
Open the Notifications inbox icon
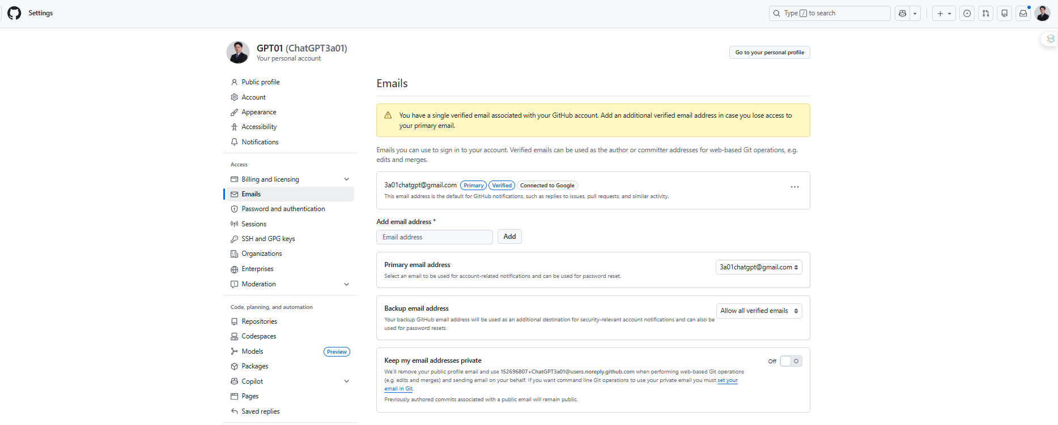(1023, 14)
